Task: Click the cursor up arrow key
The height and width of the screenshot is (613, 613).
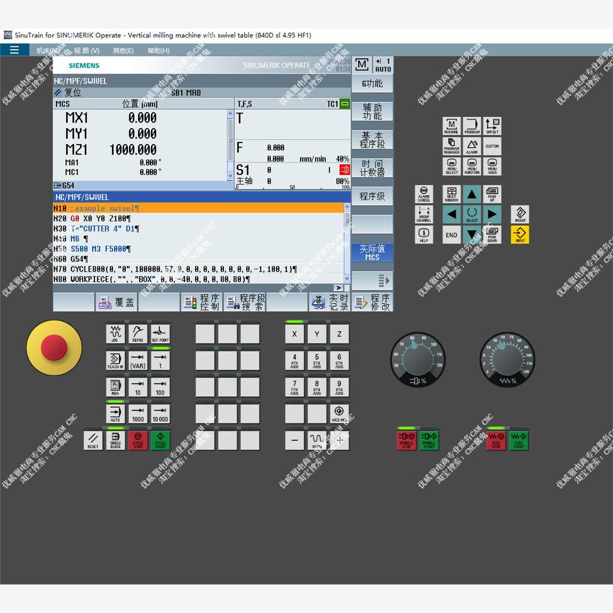Action: [472, 194]
